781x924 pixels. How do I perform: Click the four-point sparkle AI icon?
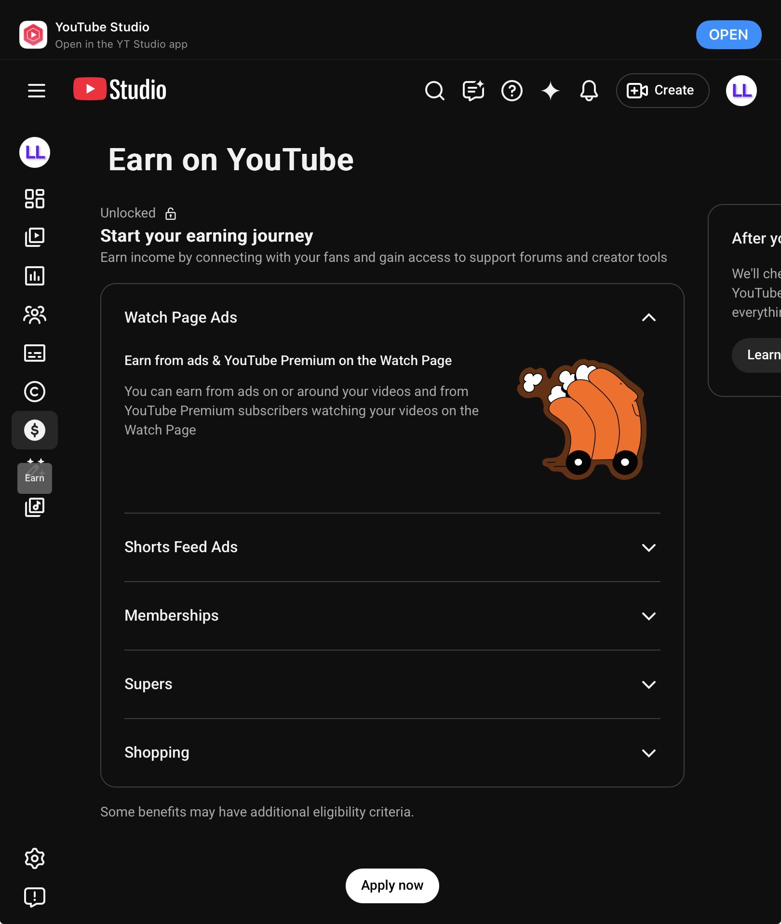[551, 90]
